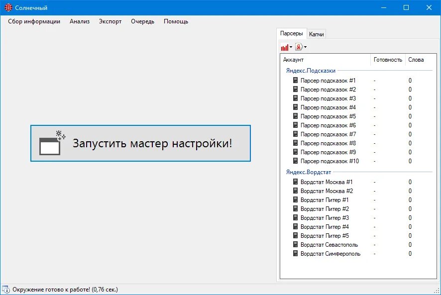This screenshot has height=295, width=441.
Task: Click the red bar chart toolbar icon
Action: [284, 47]
